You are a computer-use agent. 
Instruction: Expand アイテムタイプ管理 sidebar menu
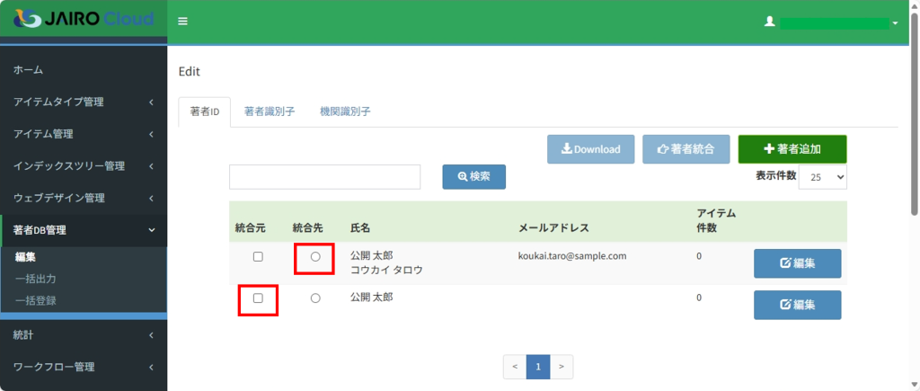click(84, 102)
